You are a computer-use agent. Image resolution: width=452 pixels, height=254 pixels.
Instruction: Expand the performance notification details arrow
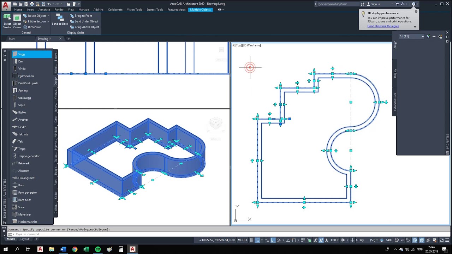(x=415, y=26)
